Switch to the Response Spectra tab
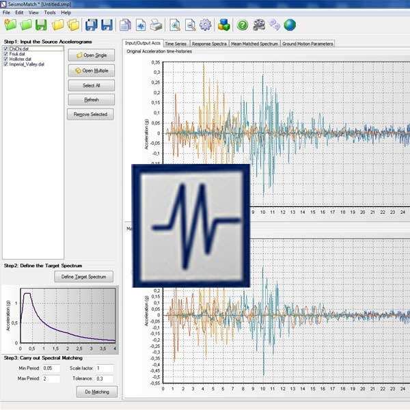410x410 pixels. coord(209,44)
